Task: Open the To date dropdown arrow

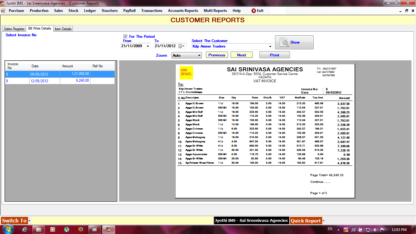Action: pos(184,46)
